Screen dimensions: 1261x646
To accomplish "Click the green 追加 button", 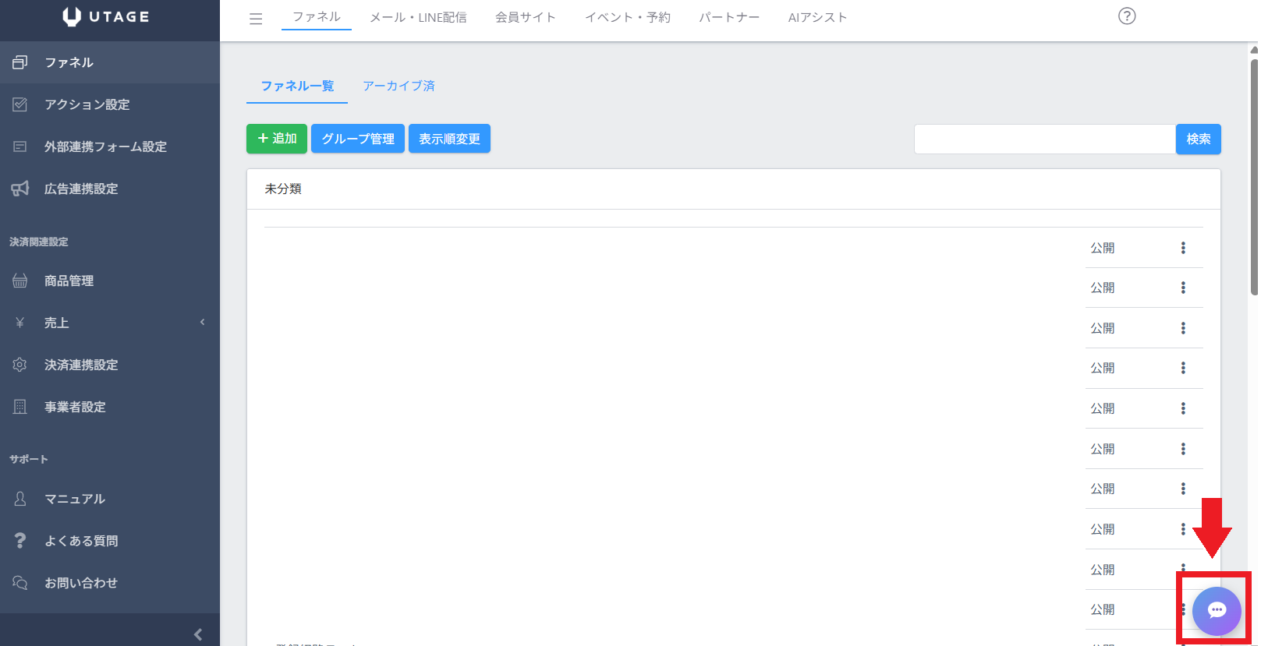I will pyautogui.click(x=277, y=139).
